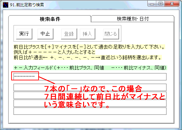Click the last empty input field

(90, 111)
